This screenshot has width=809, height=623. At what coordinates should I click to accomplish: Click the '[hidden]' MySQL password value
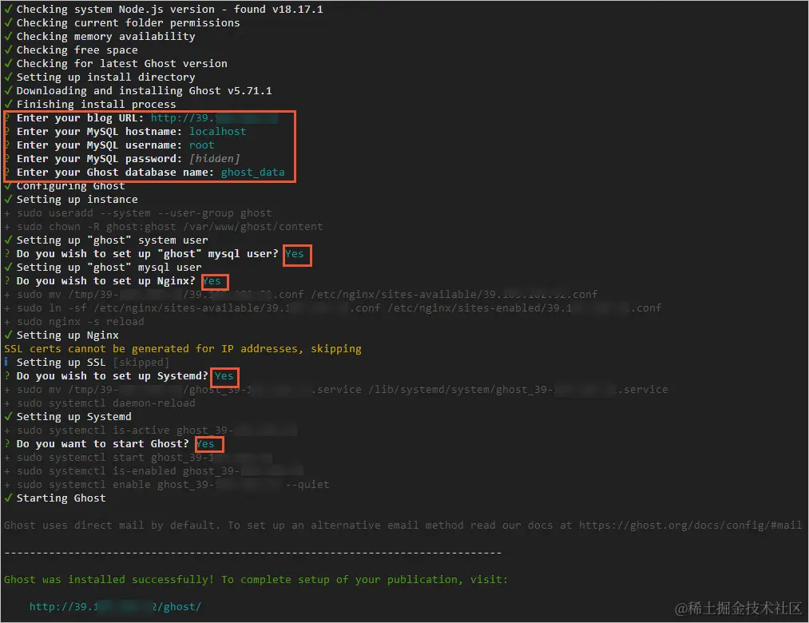[x=214, y=159]
